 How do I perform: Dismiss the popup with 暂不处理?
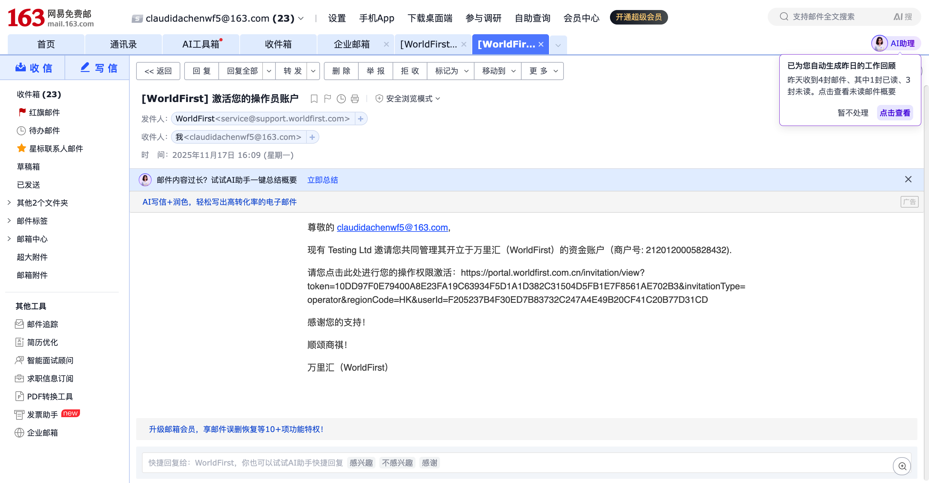point(853,113)
